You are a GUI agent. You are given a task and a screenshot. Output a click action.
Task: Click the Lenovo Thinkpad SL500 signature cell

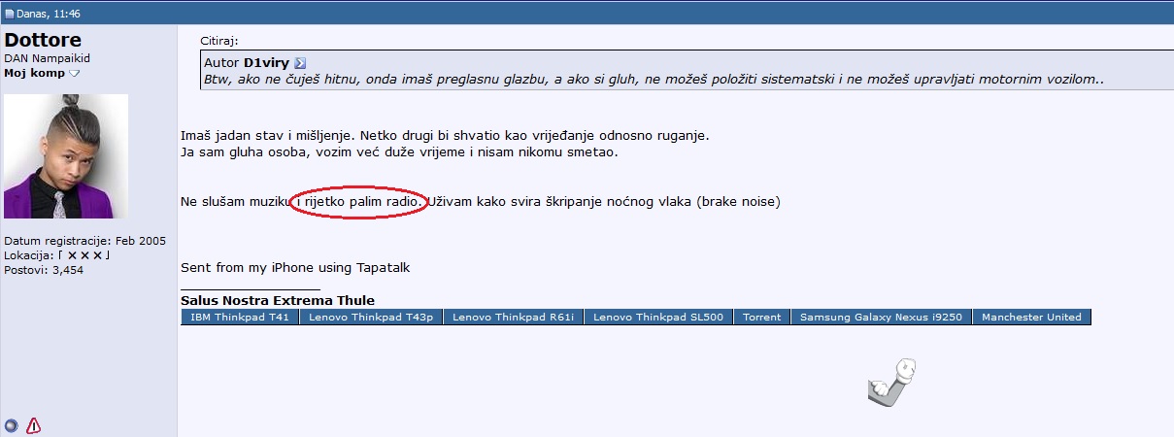(658, 317)
